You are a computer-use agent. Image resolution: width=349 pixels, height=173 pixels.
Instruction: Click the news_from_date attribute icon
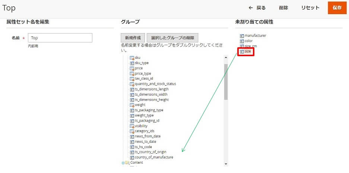[132, 137]
